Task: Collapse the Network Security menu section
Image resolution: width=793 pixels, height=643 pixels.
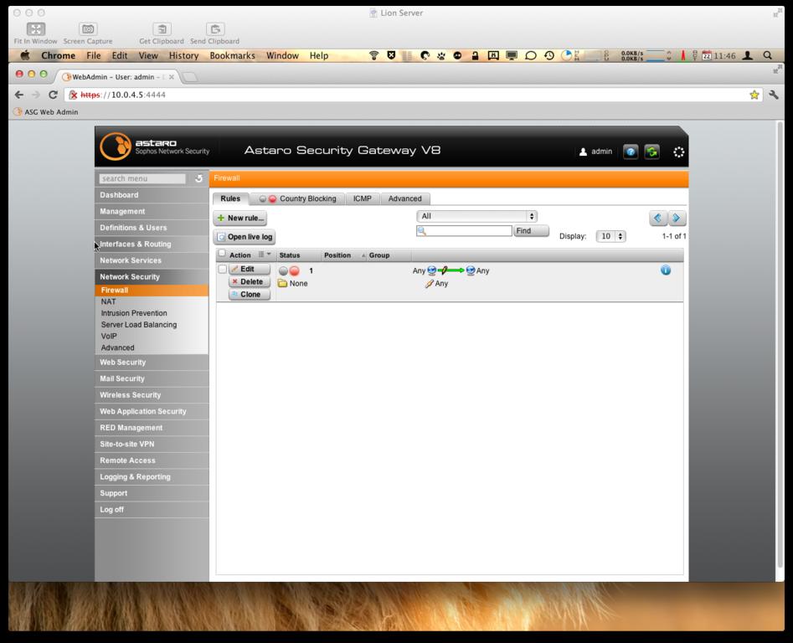Action: [x=152, y=276]
